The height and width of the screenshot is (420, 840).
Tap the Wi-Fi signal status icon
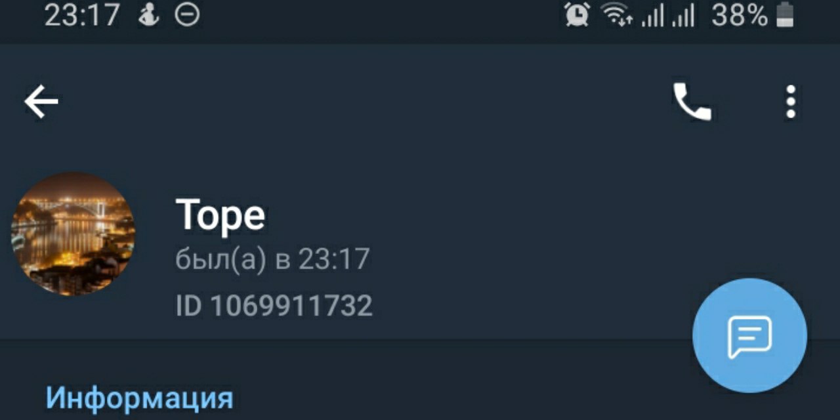coord(617,15)
